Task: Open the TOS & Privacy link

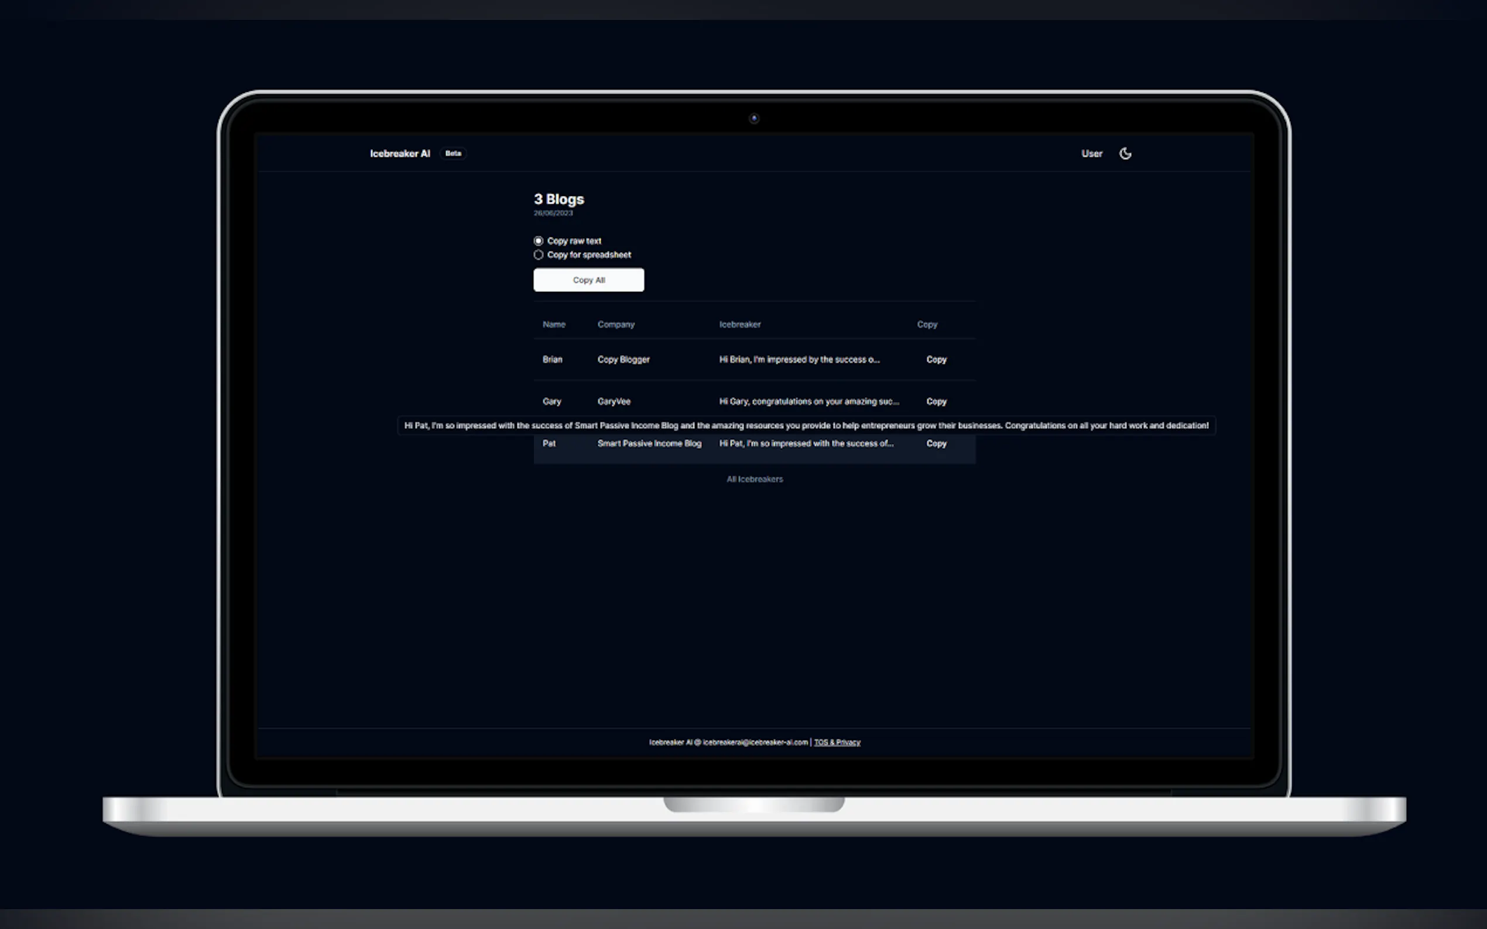Action: 837,742
